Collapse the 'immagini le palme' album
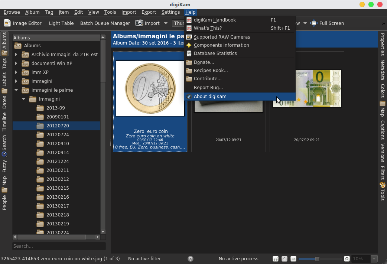Image resolution: width=387 pixels, height=264 pixels. [16, 90]
